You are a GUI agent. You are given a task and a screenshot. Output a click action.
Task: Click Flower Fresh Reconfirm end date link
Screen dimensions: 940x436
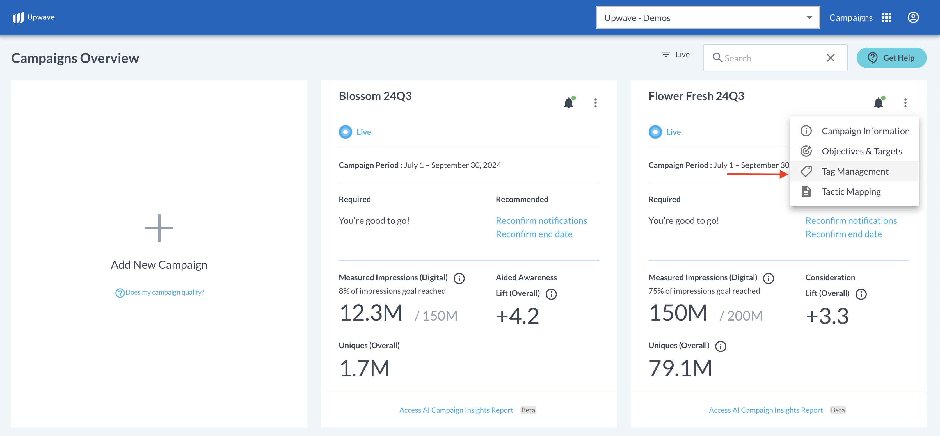(844, 234)
